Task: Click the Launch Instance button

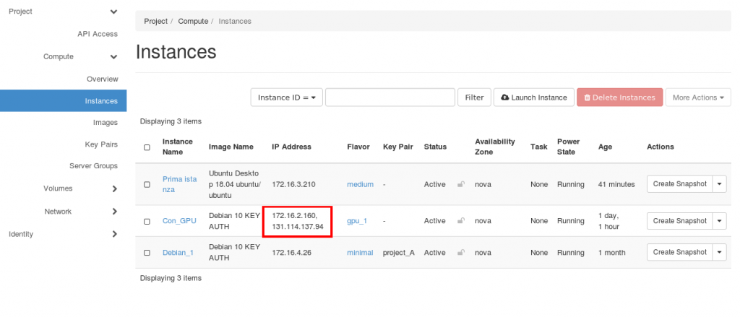Action: (x=533, y=97)
